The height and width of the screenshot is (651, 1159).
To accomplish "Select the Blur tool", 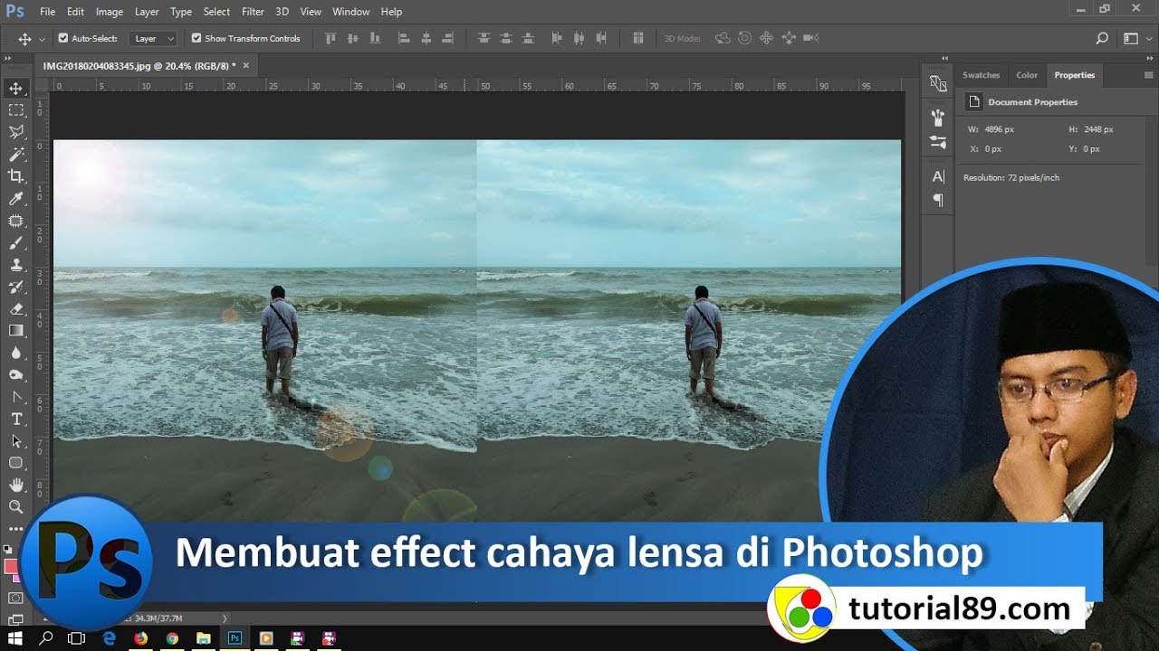I will (x=16, y=354).
